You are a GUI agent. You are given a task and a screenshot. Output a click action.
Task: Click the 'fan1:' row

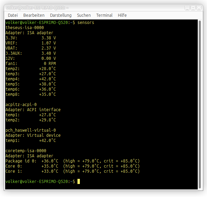(x=31, y=64)
